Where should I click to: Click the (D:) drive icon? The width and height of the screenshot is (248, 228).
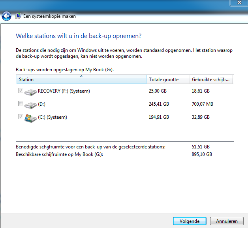coord(30,105)
